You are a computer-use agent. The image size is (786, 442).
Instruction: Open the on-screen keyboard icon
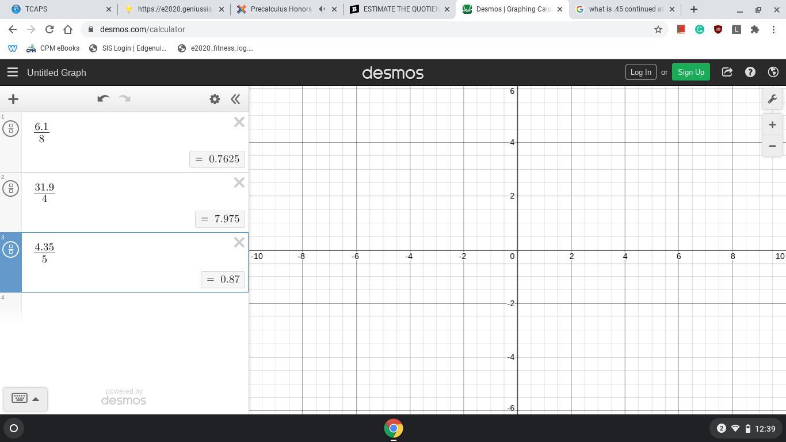click(19, 398)
